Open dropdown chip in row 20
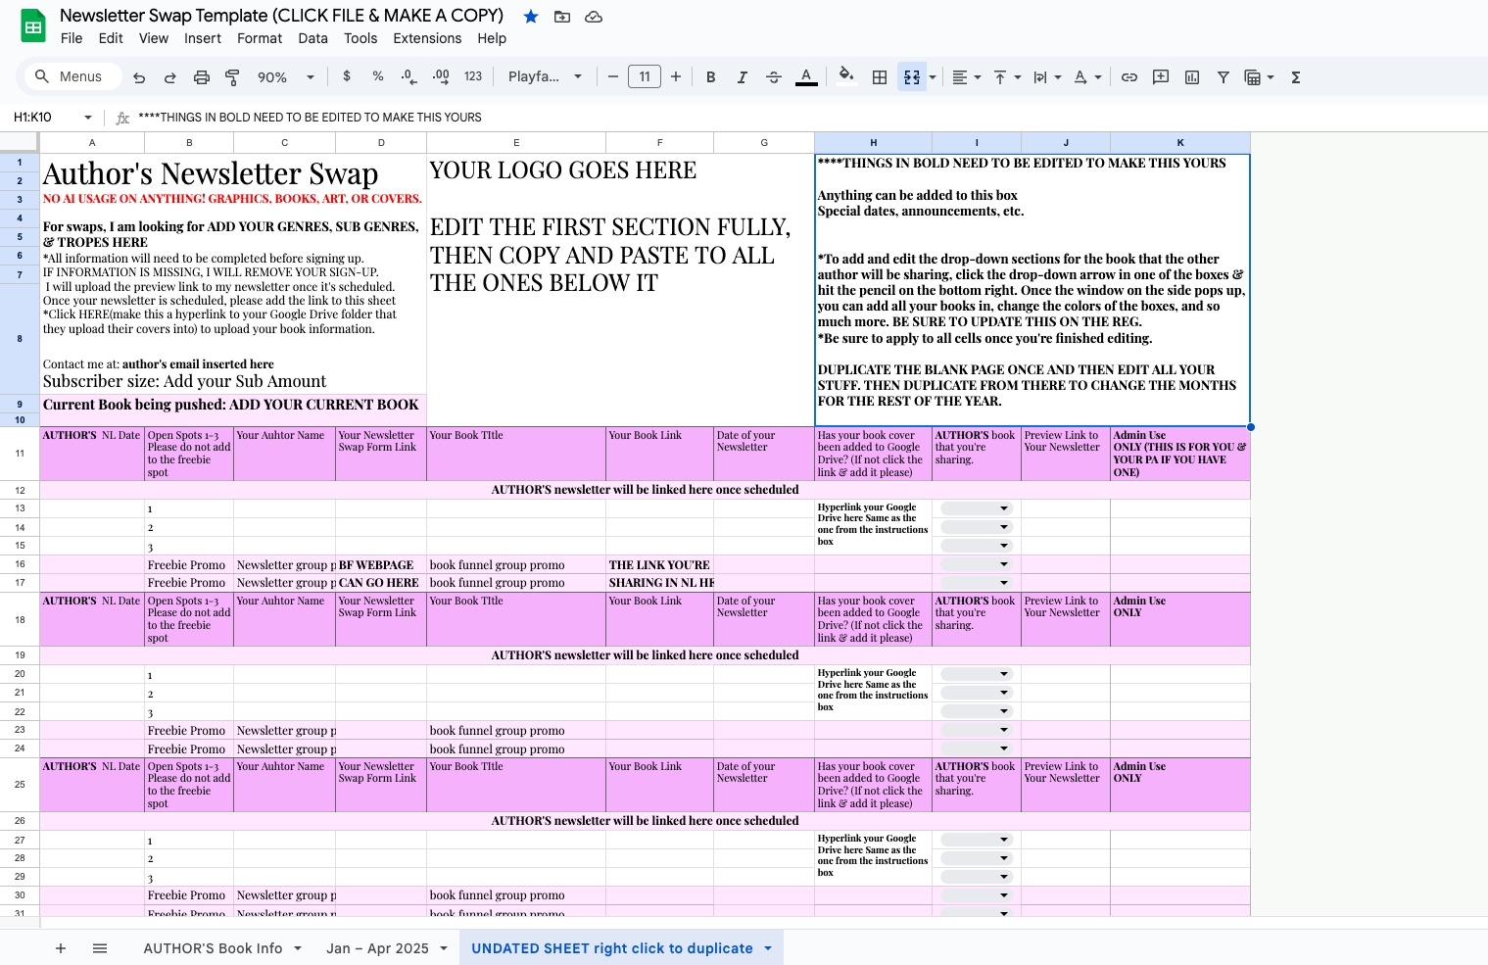Image resolution: width=1488 pixels, height=965 pixels. [976, 674]
